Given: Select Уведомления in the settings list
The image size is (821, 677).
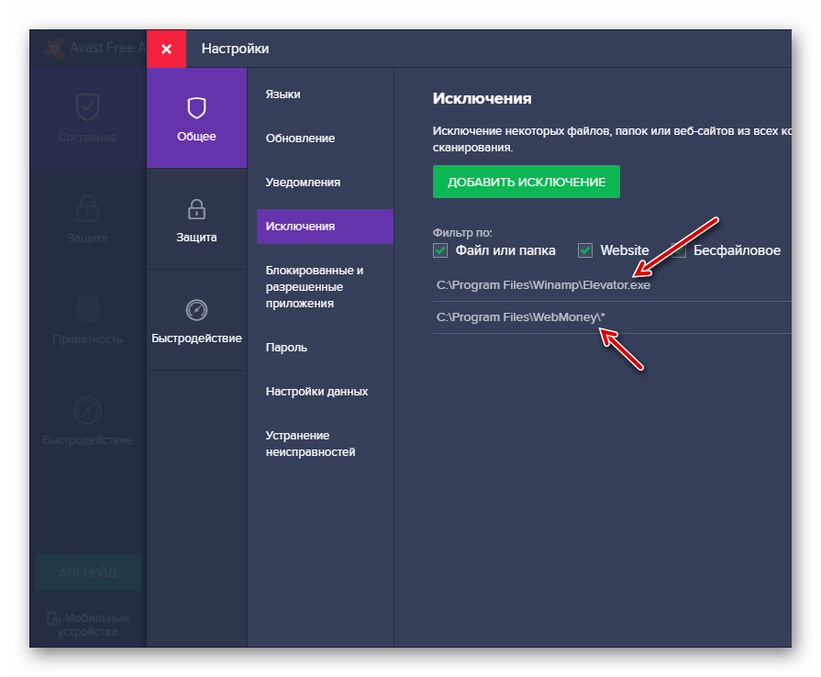Looking at the screenshot, I should (303, 183).
